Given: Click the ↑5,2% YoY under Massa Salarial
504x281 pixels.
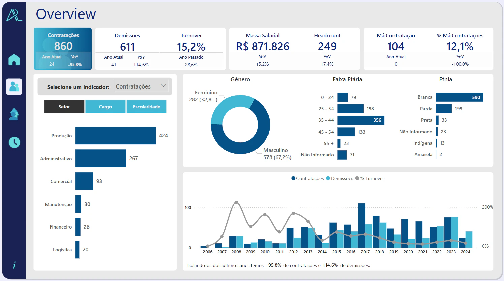Looking at the screenshot, I should coord(262,64).
